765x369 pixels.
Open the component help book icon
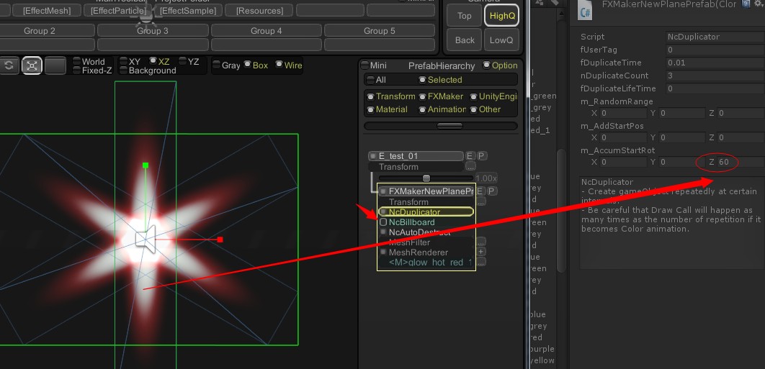(746, 4)
